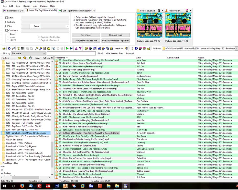This screenshot has height=190, width=238.
Task: Click the blue checkmark select icon
Action: 99,48
